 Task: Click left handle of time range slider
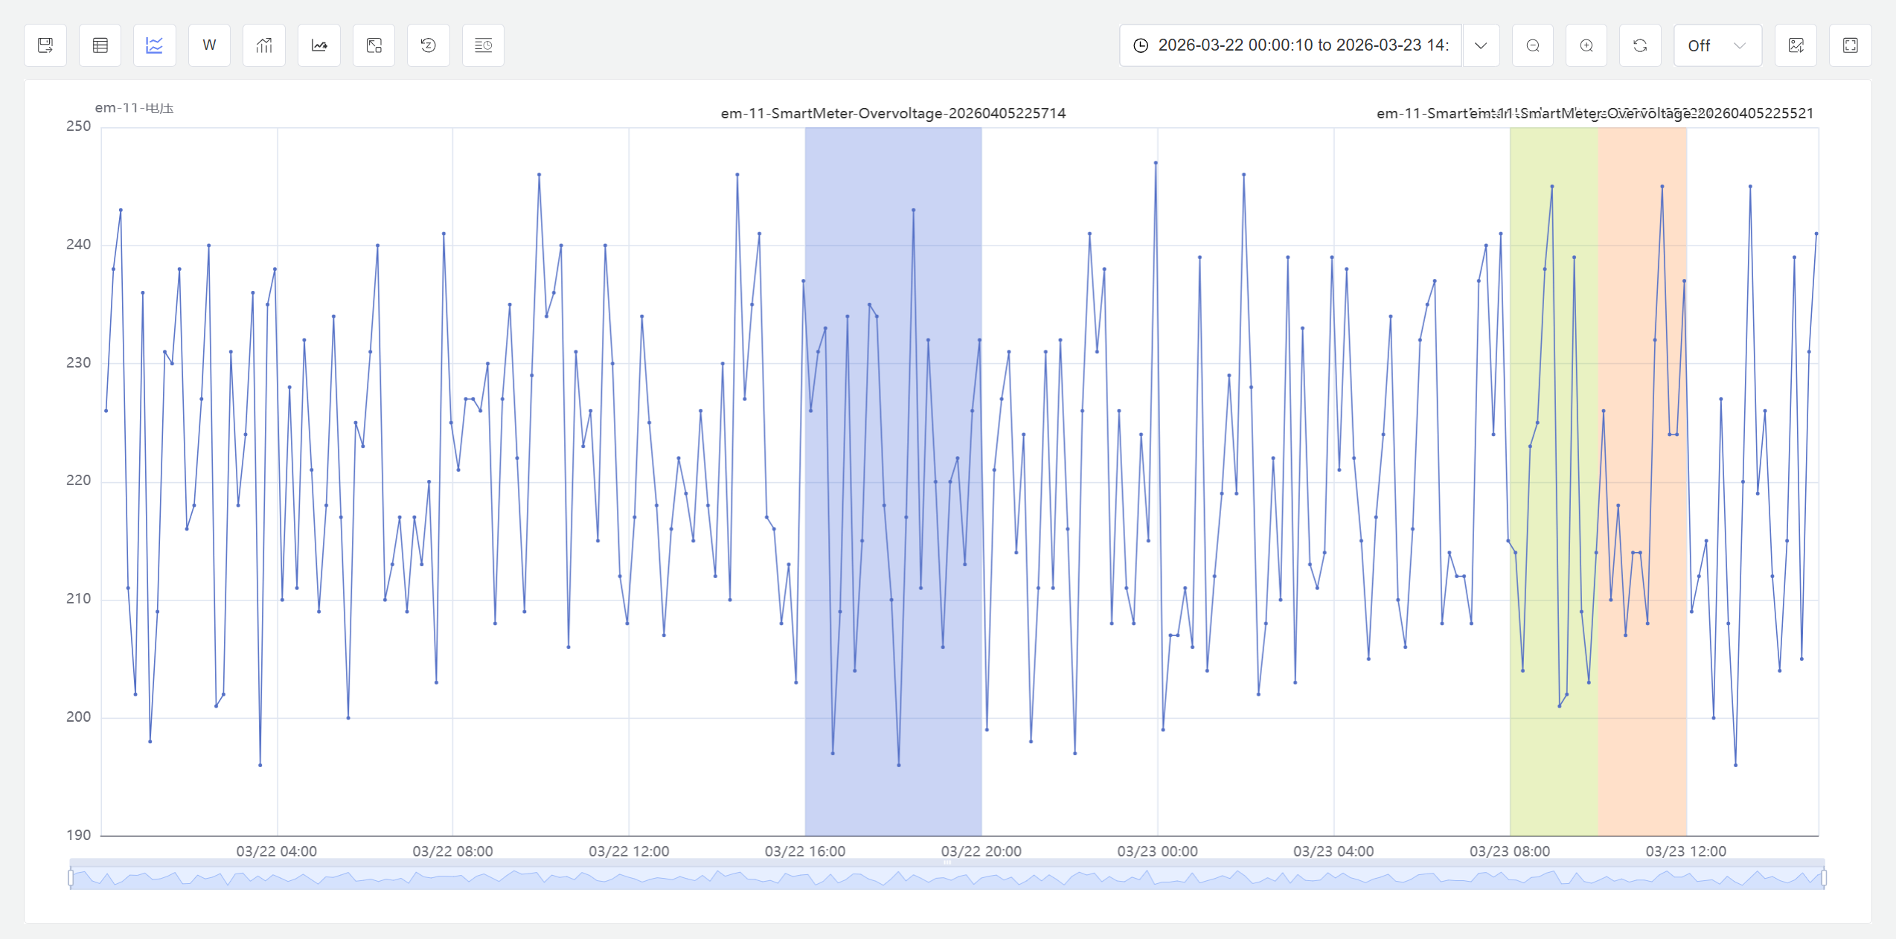71,878
